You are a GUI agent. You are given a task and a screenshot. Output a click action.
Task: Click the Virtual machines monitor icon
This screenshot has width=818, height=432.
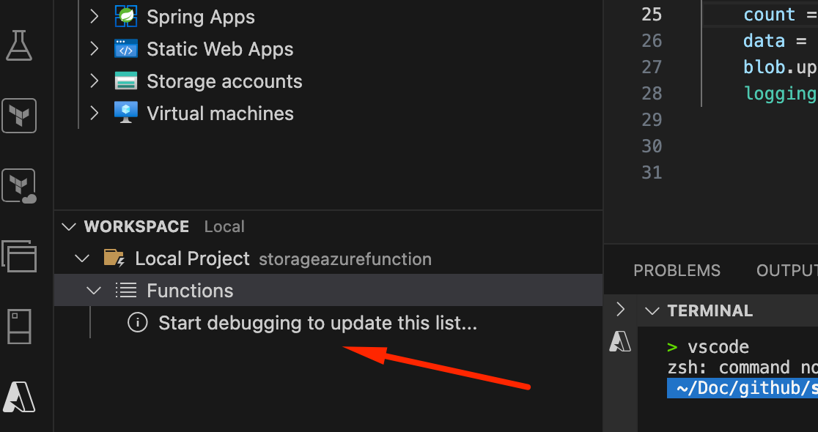click(126, 113)
